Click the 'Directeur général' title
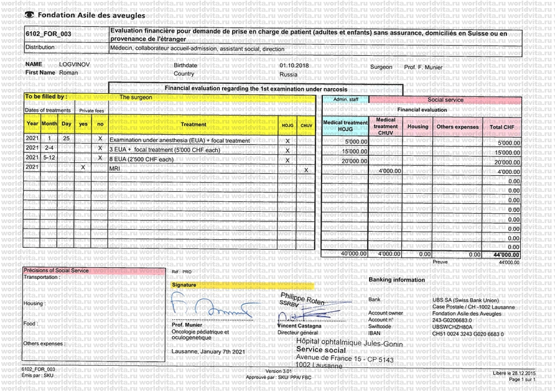This screenshot has height=392, width=555. point(297,332)
